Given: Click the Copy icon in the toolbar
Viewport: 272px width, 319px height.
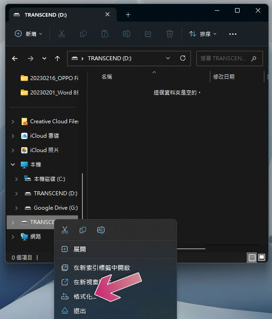Looking at the screenshot, I should (x=83, y=34).
